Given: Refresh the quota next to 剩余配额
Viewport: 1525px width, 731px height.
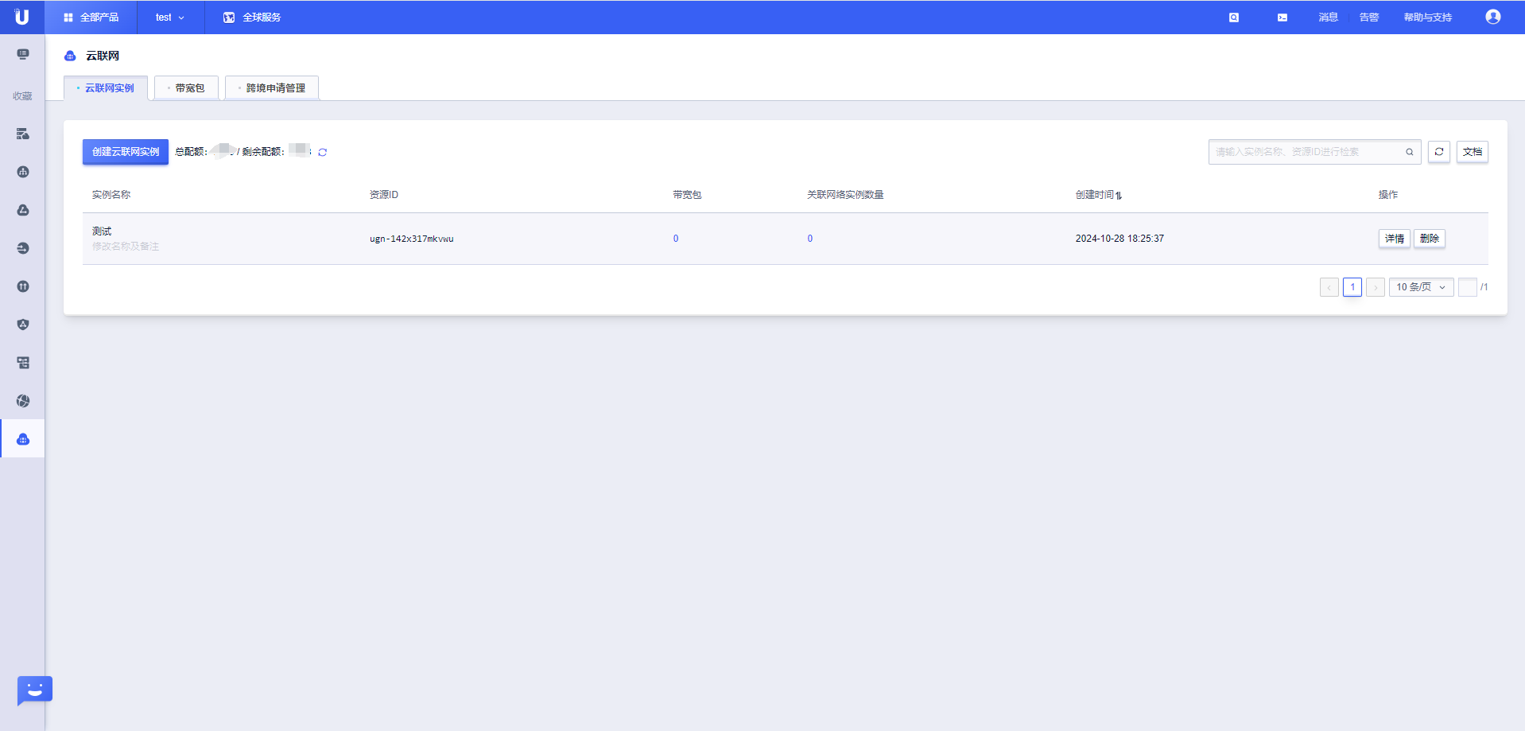Looking at the screenshot, I should pos(323,152).
